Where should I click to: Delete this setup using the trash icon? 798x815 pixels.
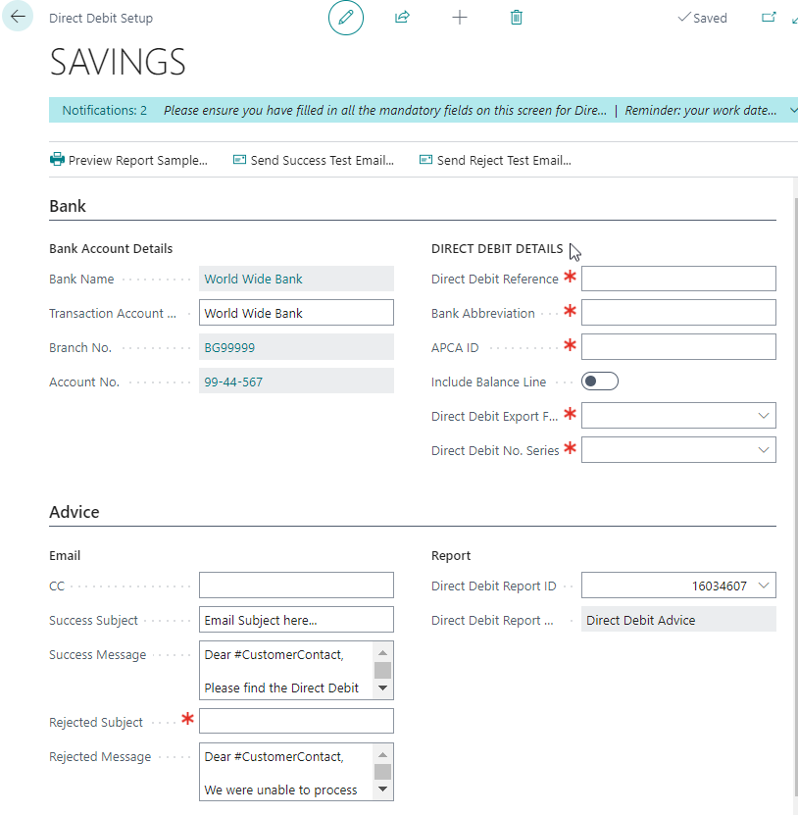click(516, 17)
